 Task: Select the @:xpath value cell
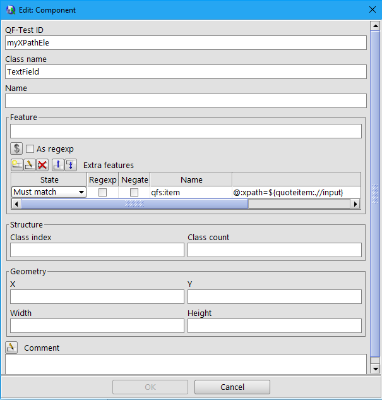296,192
